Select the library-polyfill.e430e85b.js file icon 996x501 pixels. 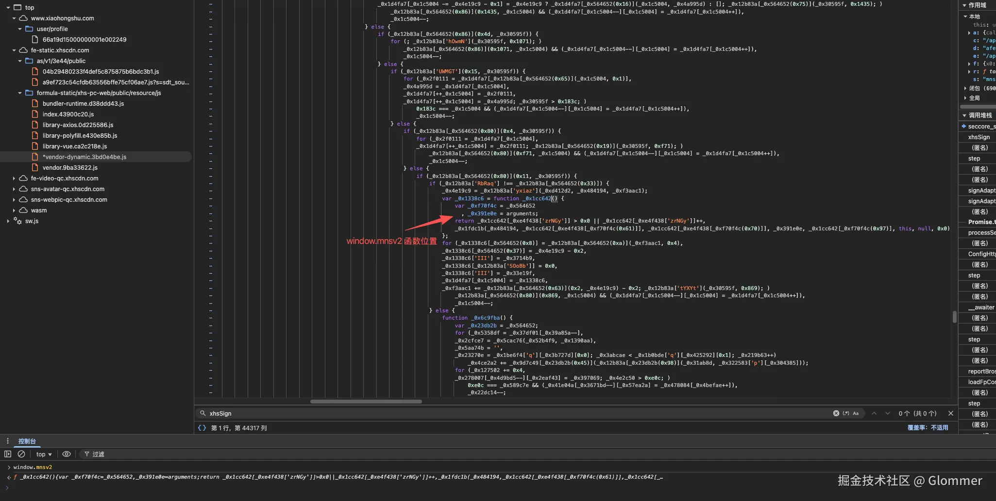35,136
